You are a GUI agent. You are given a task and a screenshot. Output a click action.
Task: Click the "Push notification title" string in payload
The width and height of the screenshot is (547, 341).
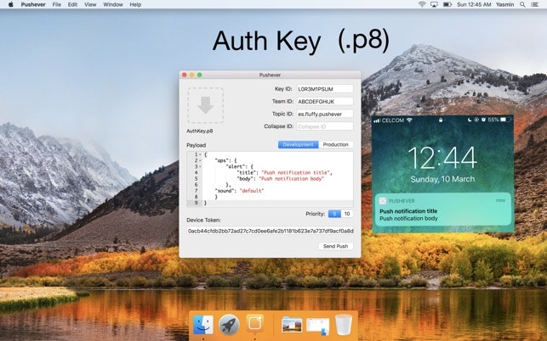click(x=296, y=172)
